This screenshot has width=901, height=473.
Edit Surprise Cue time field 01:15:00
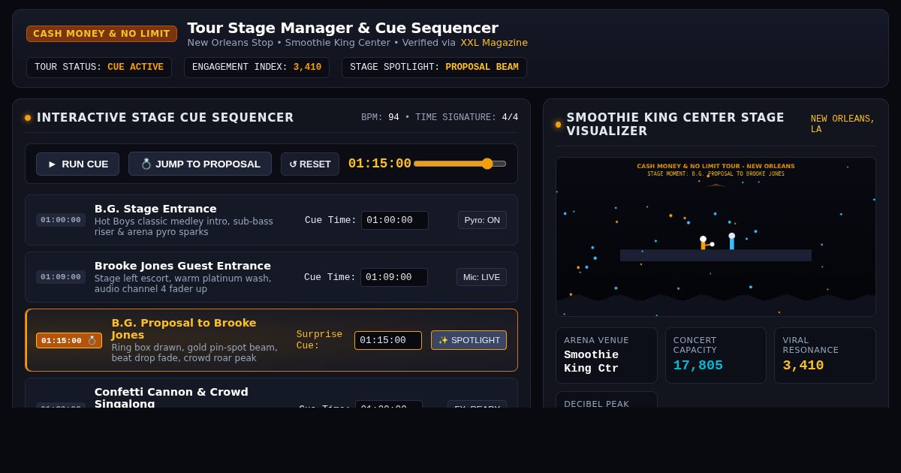[388, 340]
